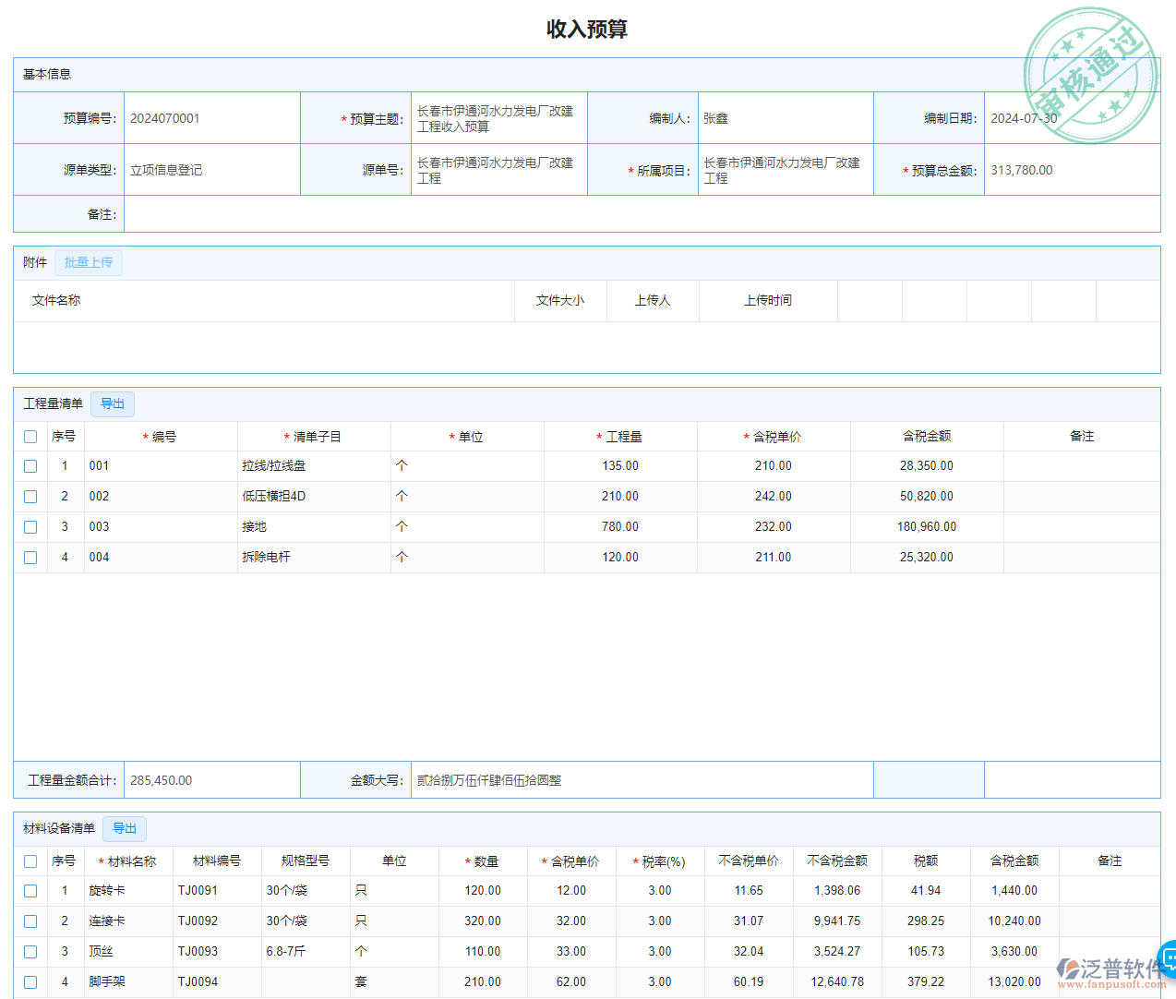The height and width of the screenshot is (999, 1176).
Task: Open the 编制日期 date field
Action: click(x=1071, y=118)
